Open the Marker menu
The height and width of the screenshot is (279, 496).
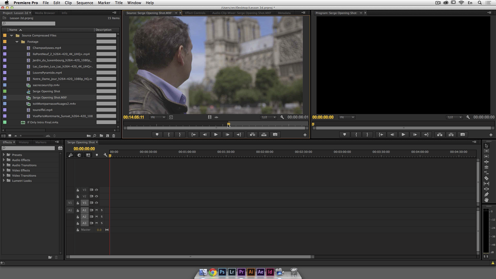(x=104, y=3)
